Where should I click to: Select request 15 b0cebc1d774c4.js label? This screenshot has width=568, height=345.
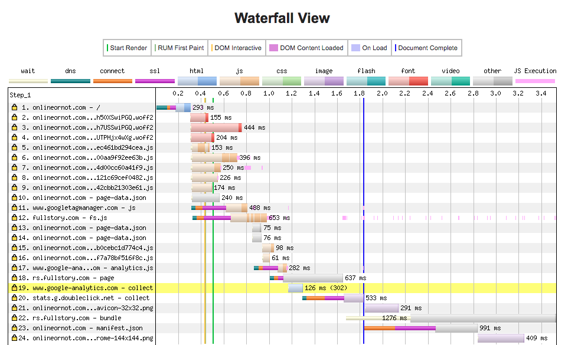(86, 248)
